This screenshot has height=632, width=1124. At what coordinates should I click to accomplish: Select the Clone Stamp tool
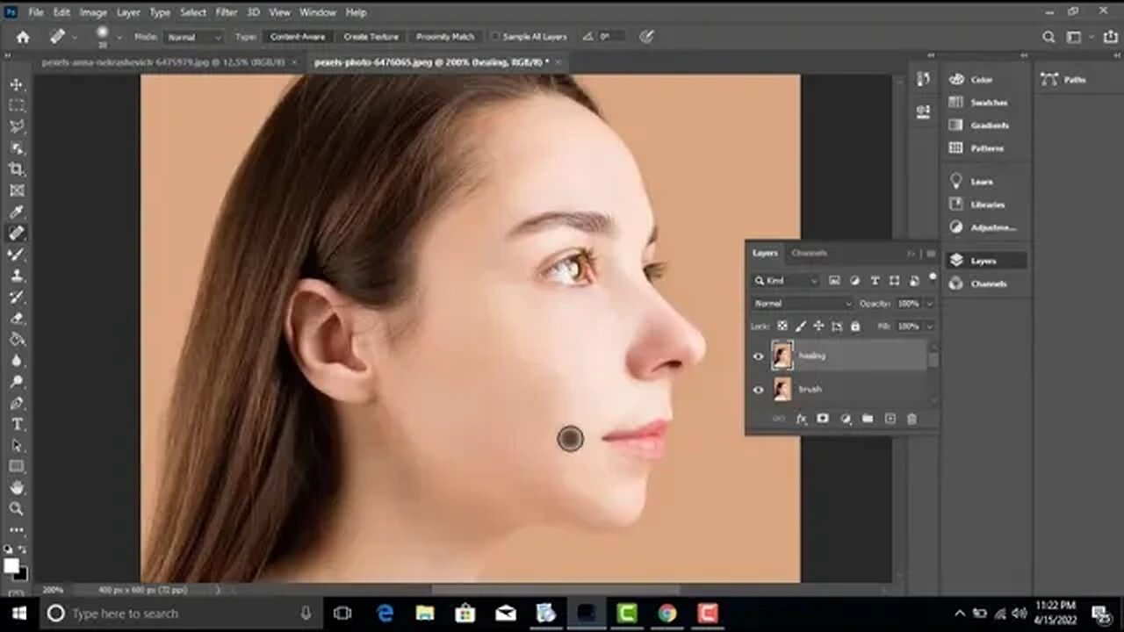pyautogui.click(x=17, y=276)
